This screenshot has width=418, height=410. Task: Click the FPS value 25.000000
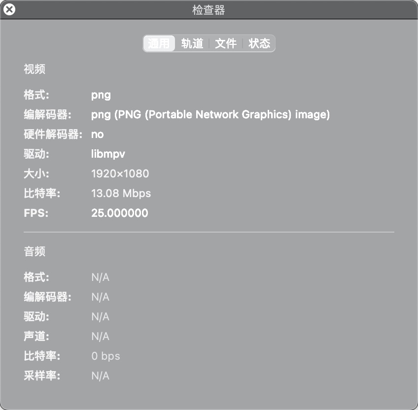[x=119, y=213]
